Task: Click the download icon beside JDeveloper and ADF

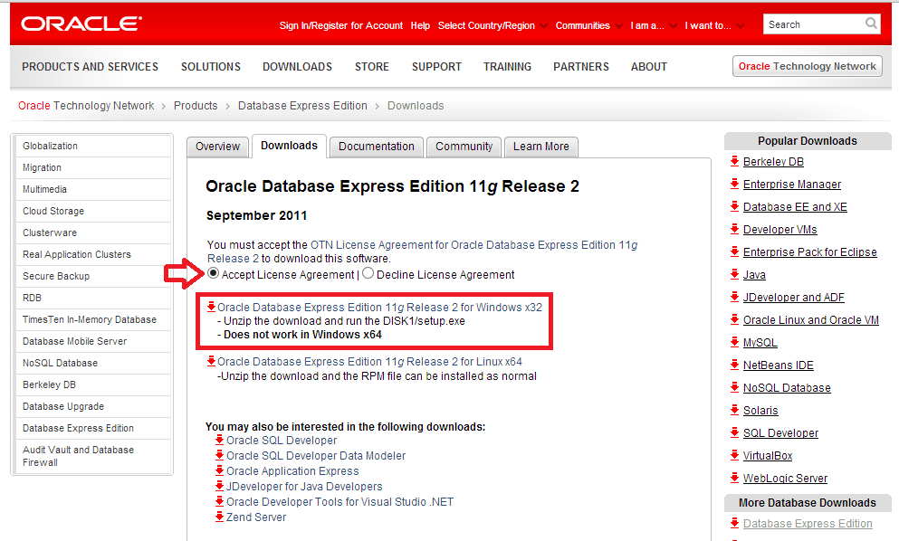Action: click(733, 297)
